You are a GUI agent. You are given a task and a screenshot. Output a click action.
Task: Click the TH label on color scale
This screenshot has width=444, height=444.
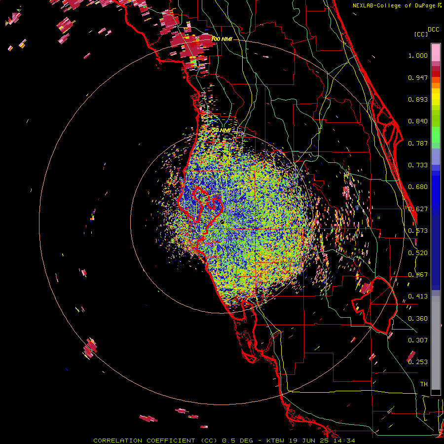[x=424, y=384]
